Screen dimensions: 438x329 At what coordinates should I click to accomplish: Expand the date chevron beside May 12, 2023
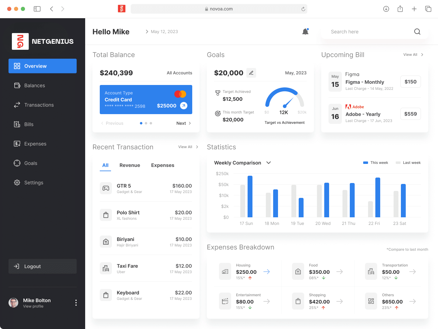(147, 32)
